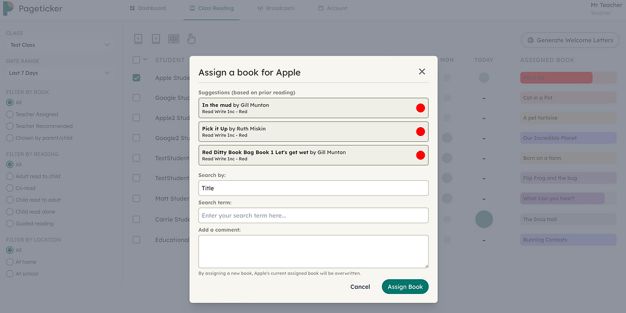This screenshot has width=626, height=313.
Task: Check the Matt Student row checkbox
Action: (137, 199)
